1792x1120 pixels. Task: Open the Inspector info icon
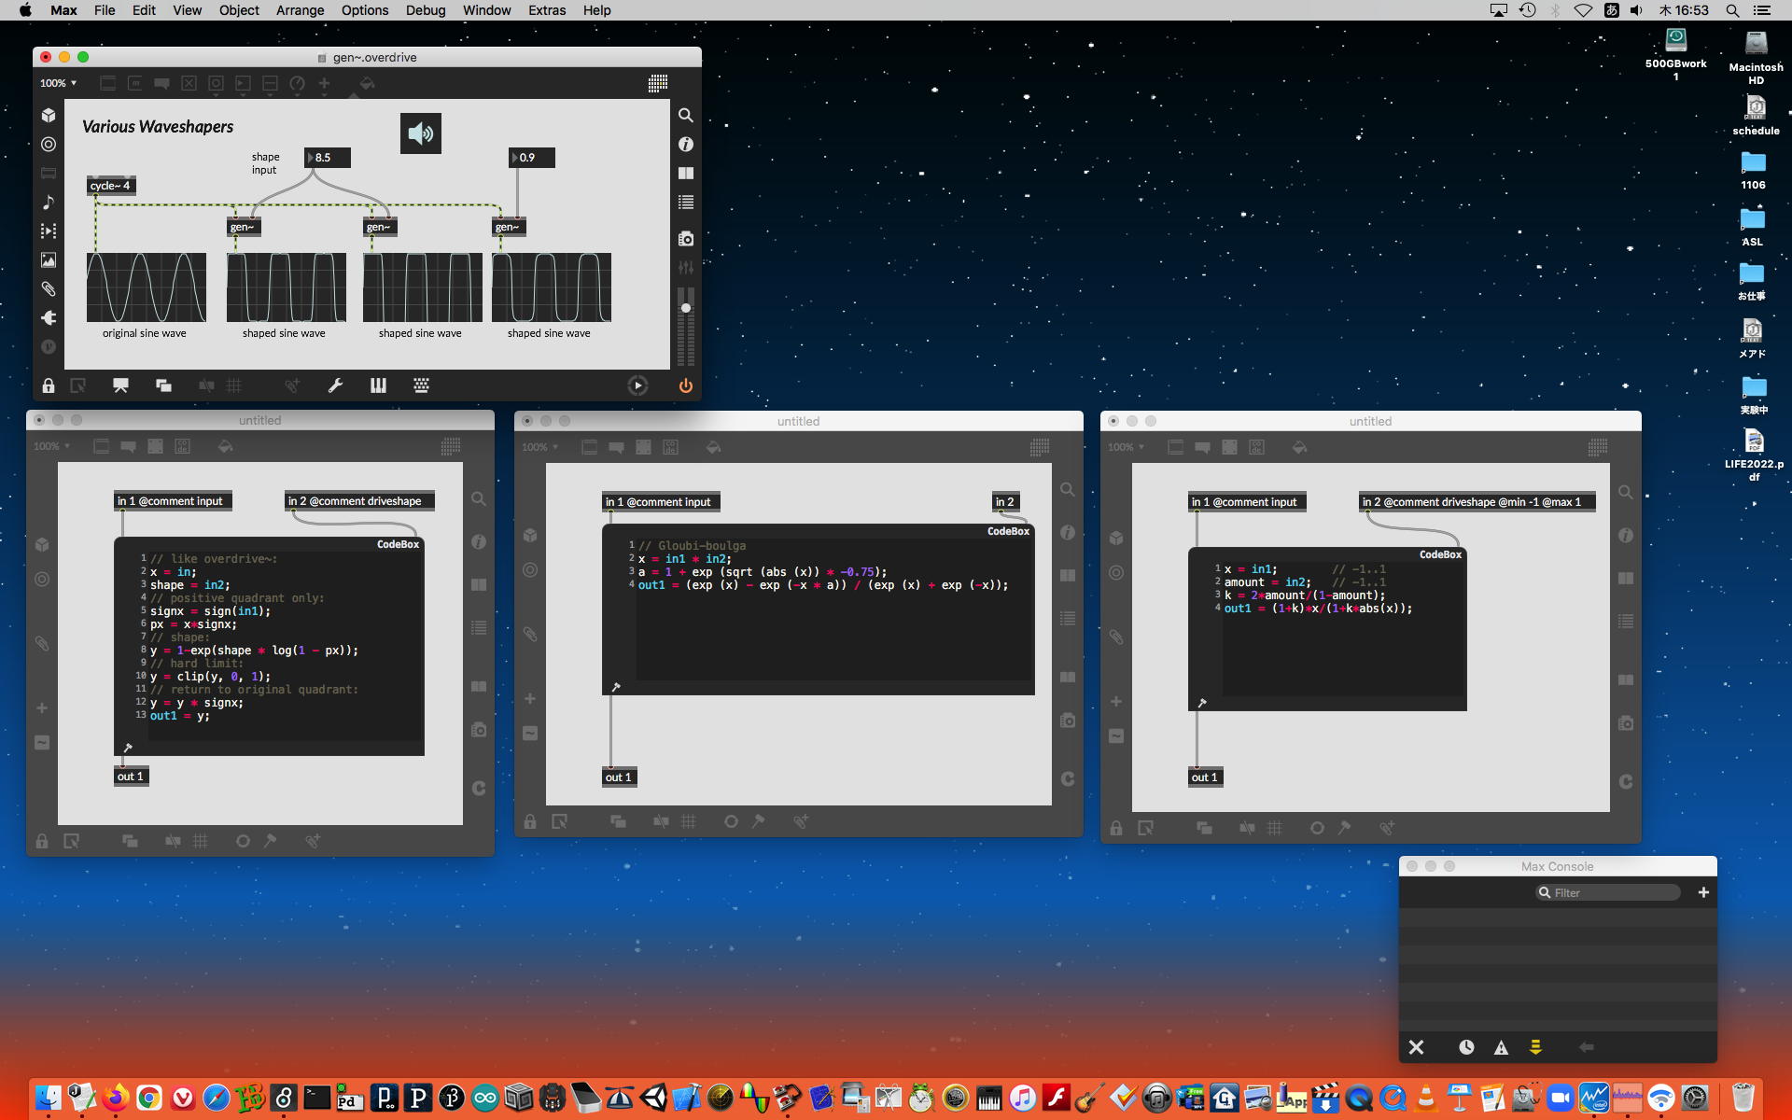[x=685, y=144]
